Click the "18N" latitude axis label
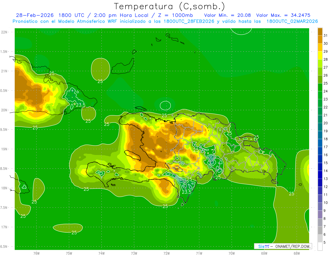The height and width of the screenshot is (257, 333). pyautogui.click(x=5, y=188)
